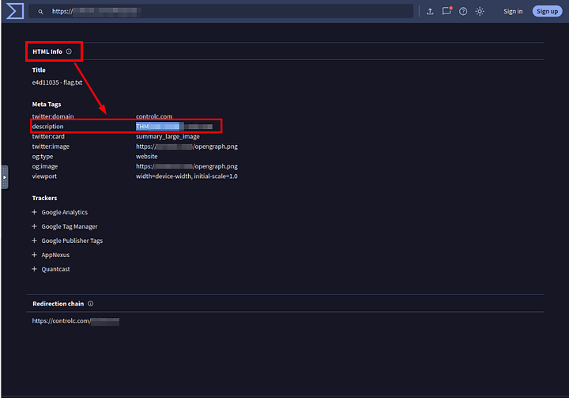569x398 pixels.
Task: Click the Title subheading
Action: tap(39, 70)
